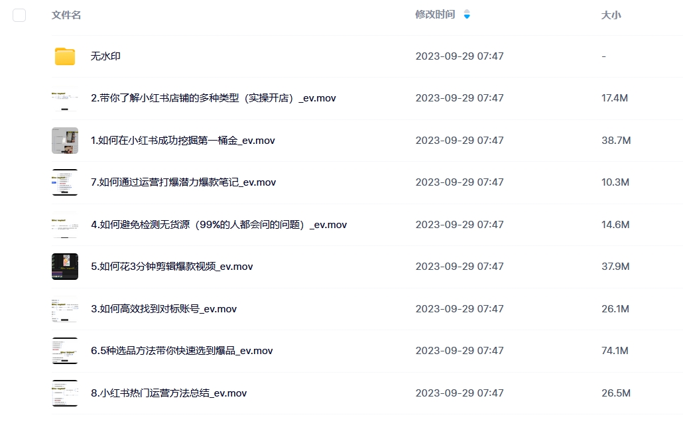Sort by 修改时间 column header text
The height and width of the screenshot is (437, 683).
435,15
